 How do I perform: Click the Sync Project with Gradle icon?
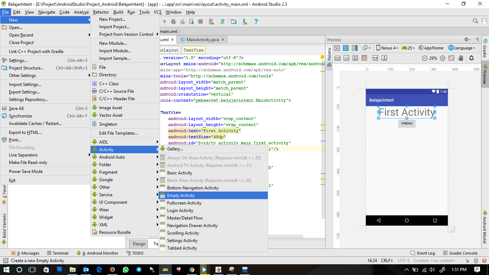(x=222, y=21)
